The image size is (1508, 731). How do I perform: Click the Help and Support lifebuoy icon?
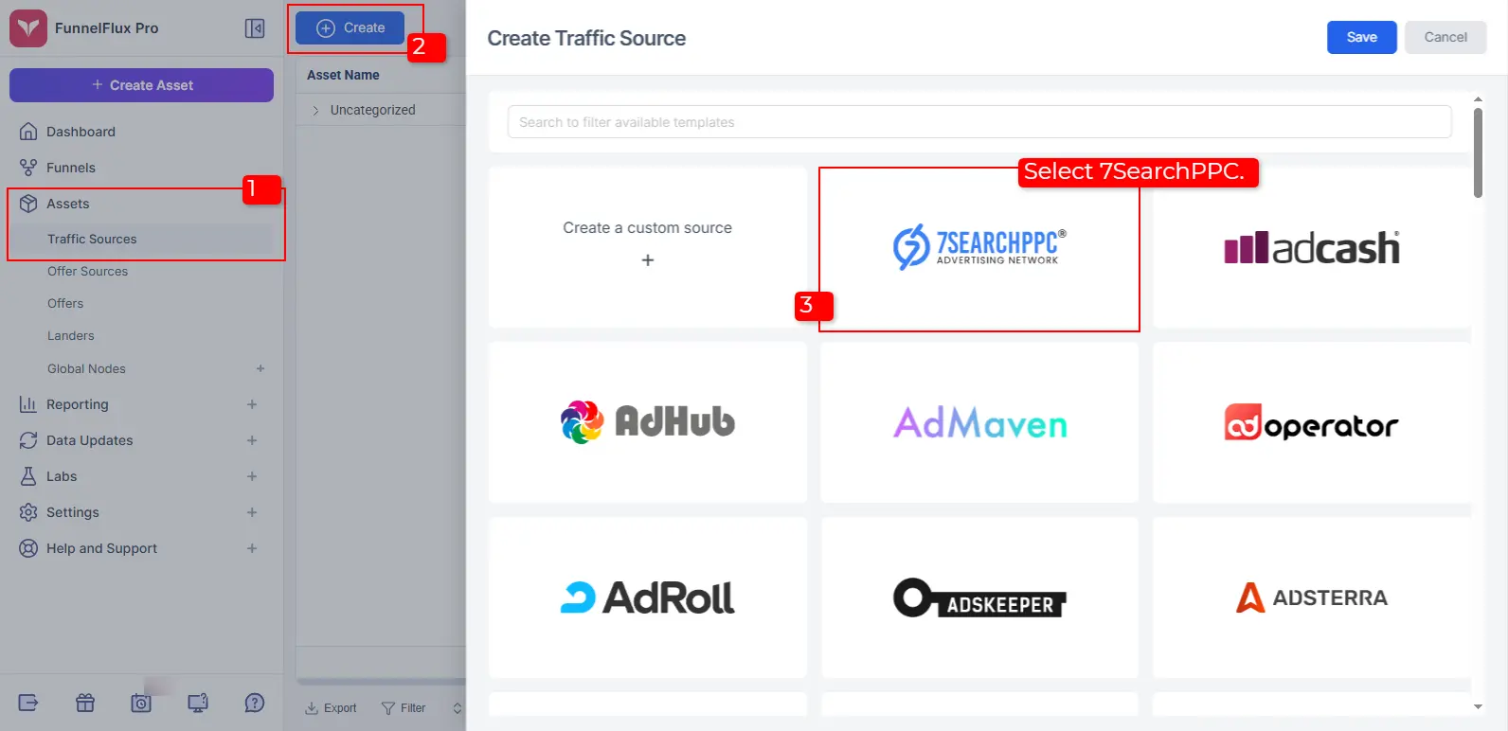tap(28, 548)
